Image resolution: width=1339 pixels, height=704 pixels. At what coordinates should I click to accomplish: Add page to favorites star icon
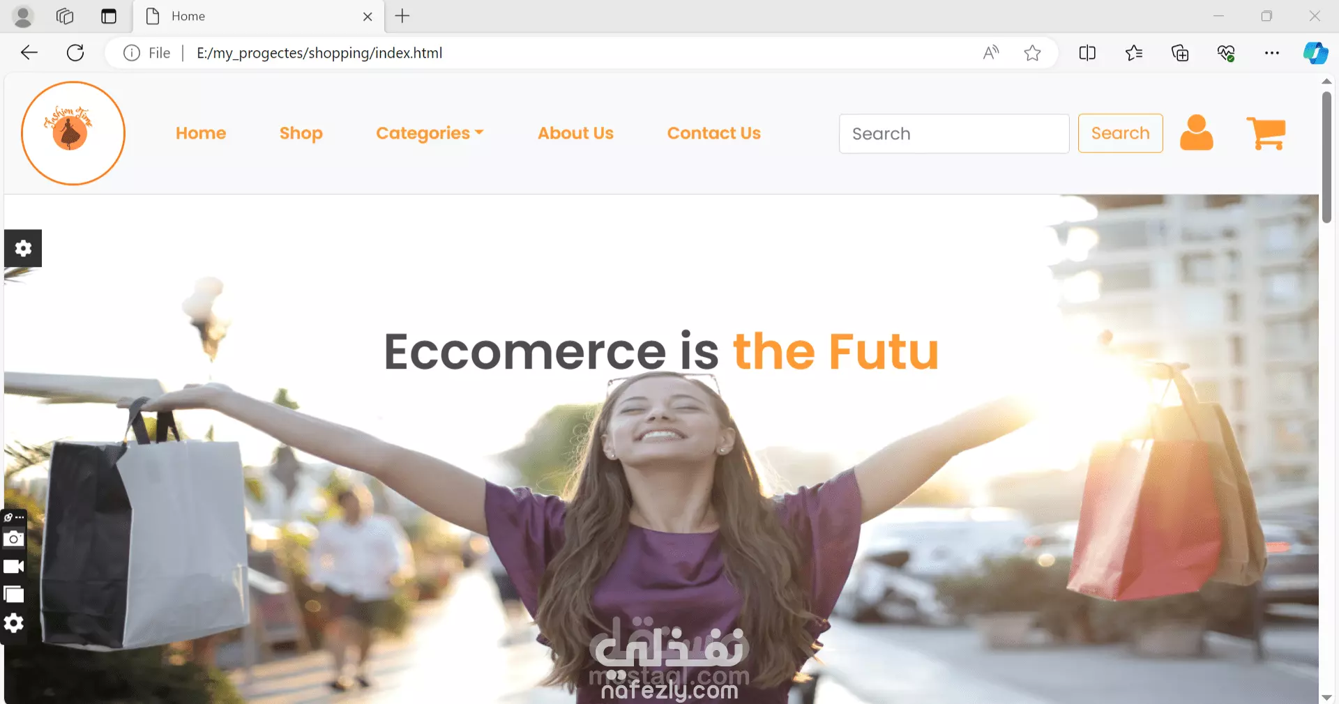coord(1033,53)
